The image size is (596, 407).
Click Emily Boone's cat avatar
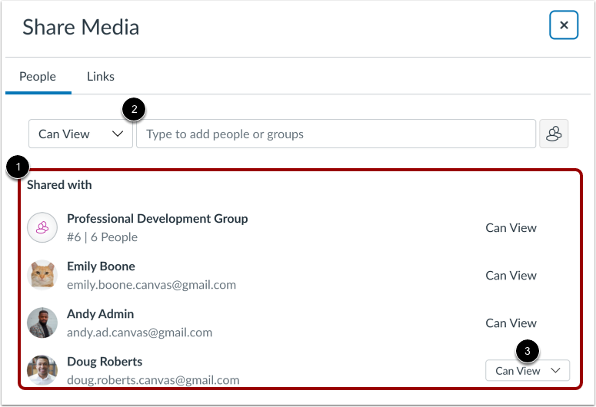pyautogui.click(x=42, y=275)
